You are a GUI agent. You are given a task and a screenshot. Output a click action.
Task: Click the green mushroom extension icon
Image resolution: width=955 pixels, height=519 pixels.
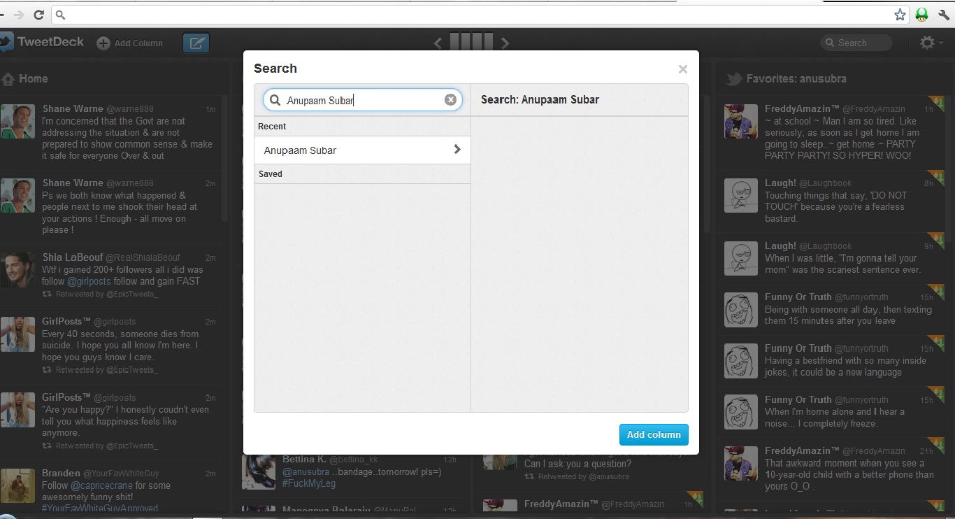pos(921,15)
